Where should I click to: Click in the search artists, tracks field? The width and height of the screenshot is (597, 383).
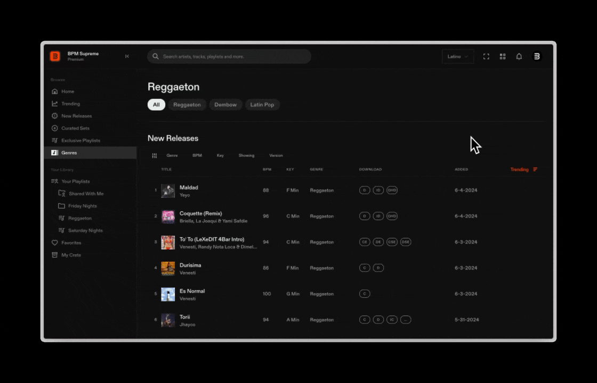pos(229,56)
